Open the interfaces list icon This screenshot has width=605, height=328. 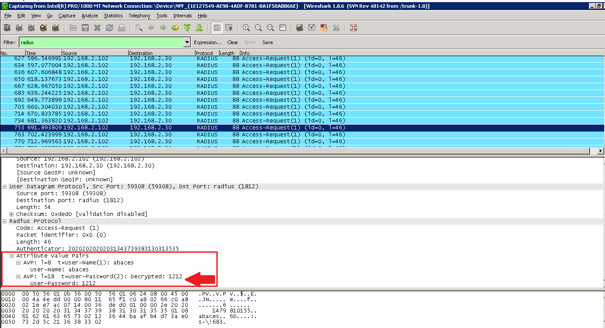pos(7,27)
